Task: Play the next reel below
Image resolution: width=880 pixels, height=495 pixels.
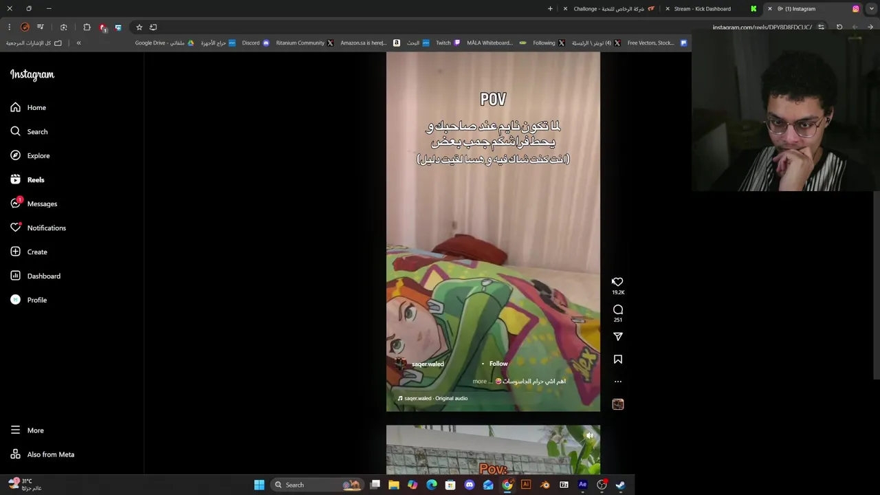Action: [493, 450]
